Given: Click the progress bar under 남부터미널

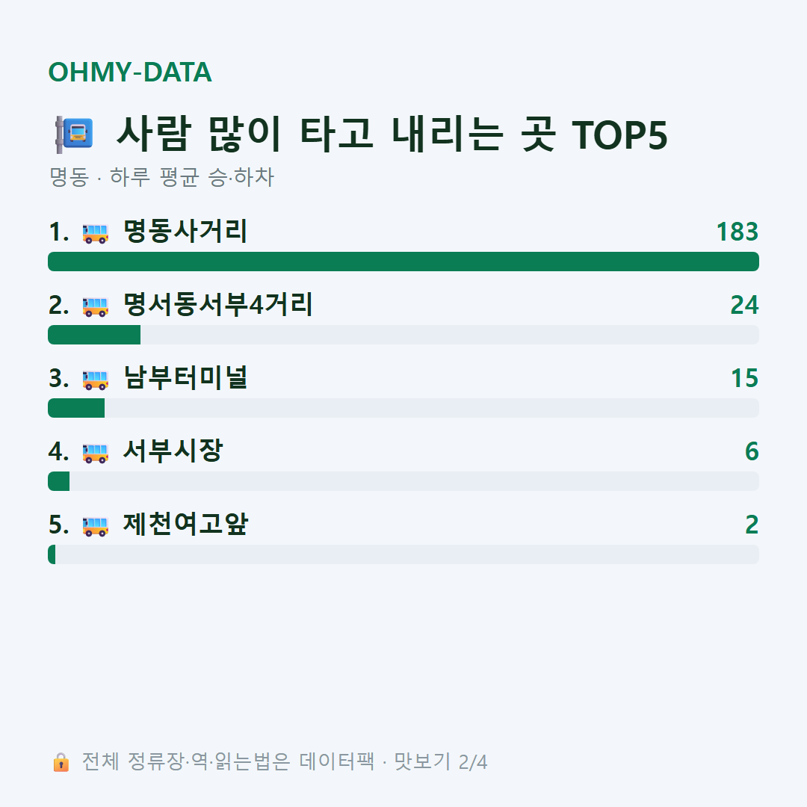Looking at the screenshot, I should point(403,408).
